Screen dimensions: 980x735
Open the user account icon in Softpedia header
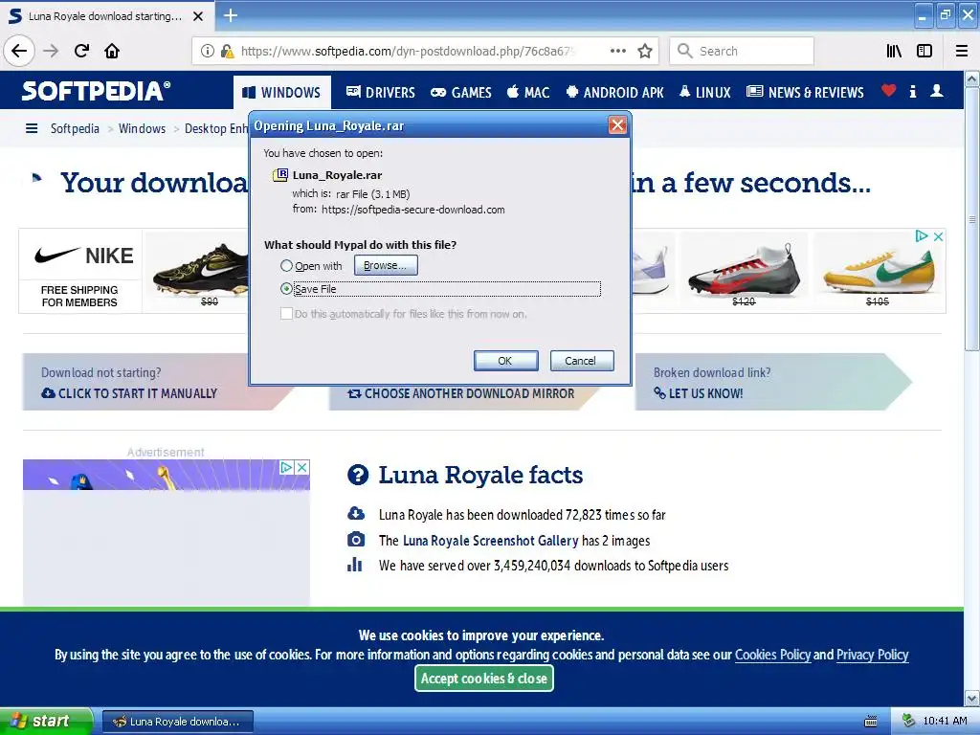(x=936, y=91)
